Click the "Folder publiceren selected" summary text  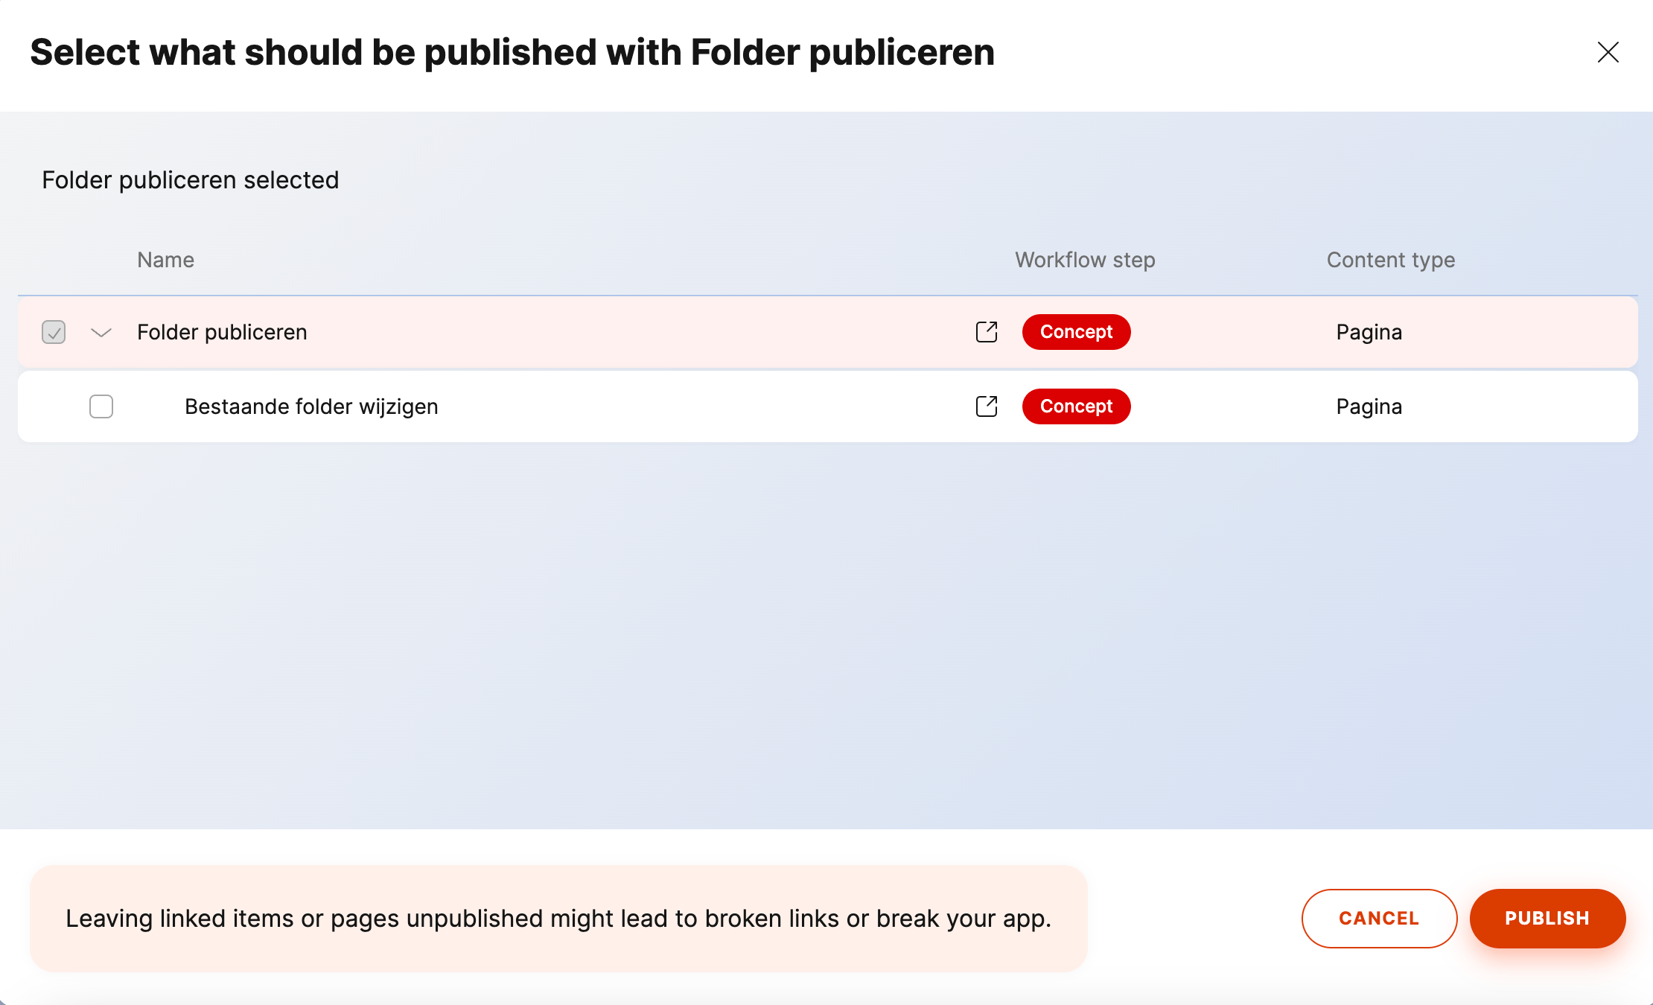(191, 180)
